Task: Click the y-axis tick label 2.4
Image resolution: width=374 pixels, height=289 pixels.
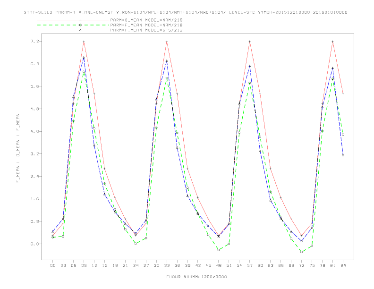Action: pyautogui.click(x=34, y=177)
